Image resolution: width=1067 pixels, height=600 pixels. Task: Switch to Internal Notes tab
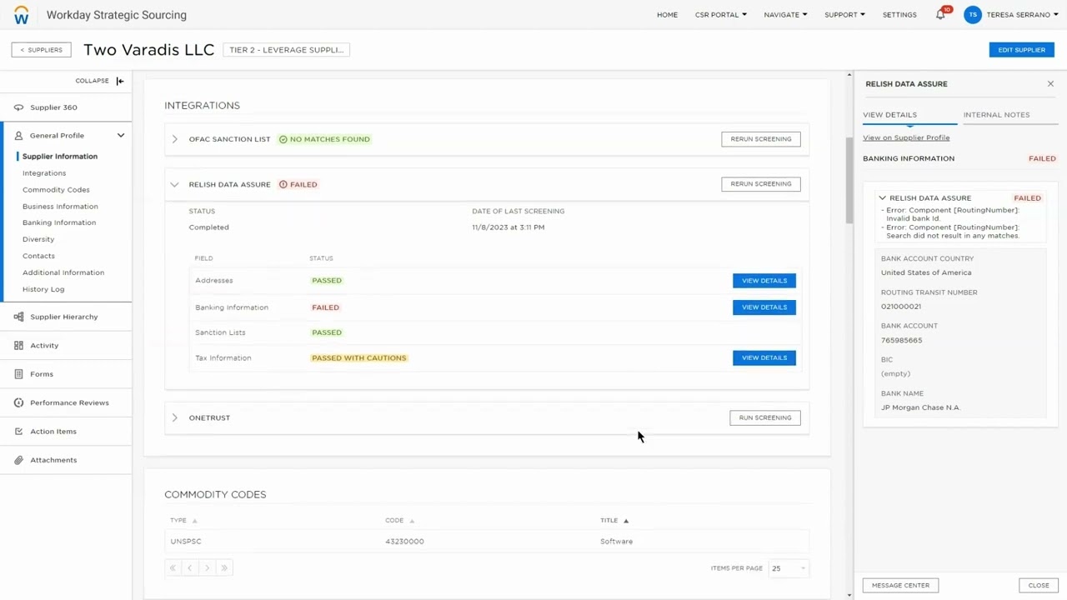[996, 115]
